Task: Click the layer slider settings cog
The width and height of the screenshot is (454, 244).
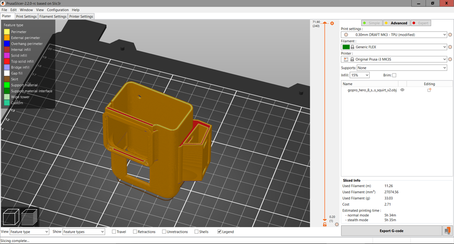Action: (337, 224)
